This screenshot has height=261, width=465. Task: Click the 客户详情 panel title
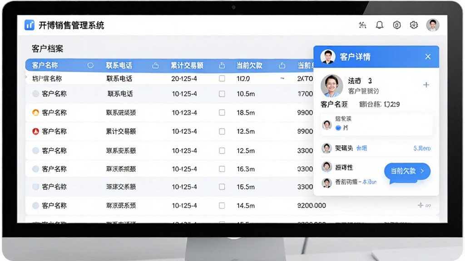pyautogui.click(x=355, y=57)
